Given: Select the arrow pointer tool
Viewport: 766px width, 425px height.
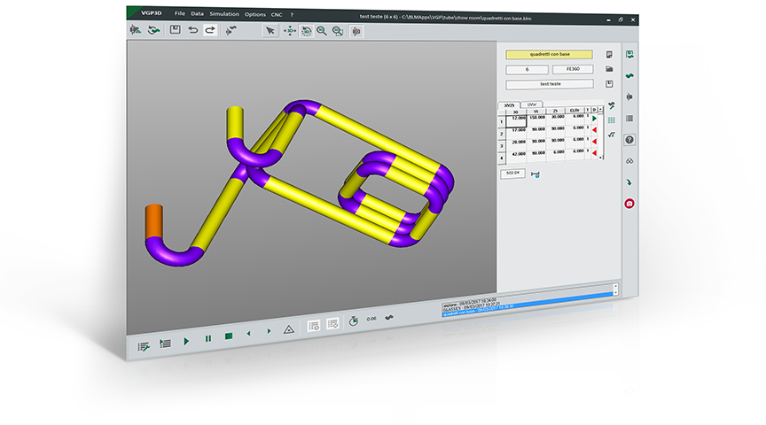Looking at the screenshot, I should [x=270, y=31].
